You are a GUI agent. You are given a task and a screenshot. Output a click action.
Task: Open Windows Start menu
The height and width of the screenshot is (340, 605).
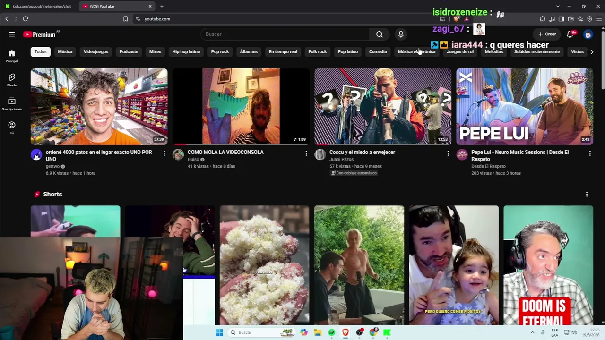click(219, 332)
